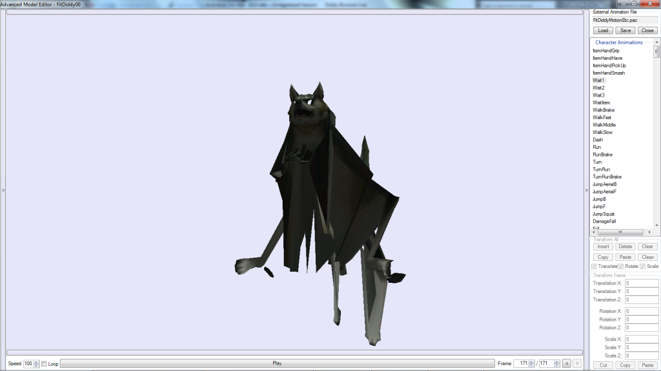Select the JumpAerialB animation

tap(604, 184)
